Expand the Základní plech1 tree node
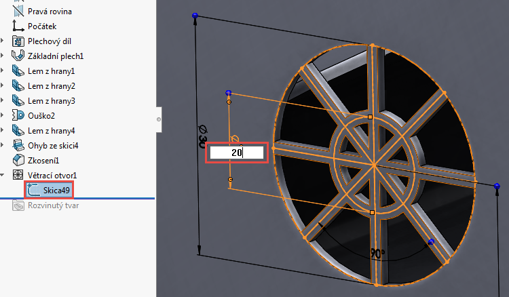 coord(3,56)
